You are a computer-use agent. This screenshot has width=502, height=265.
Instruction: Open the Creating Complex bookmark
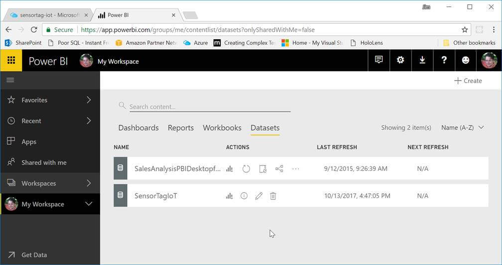pos(244,43)
